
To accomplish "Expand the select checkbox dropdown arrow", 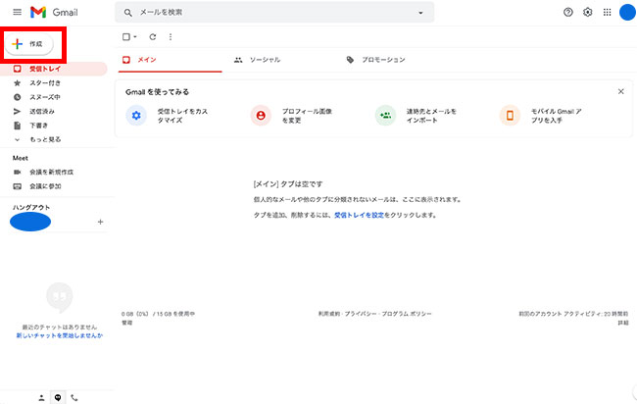I will click(135, 37).
